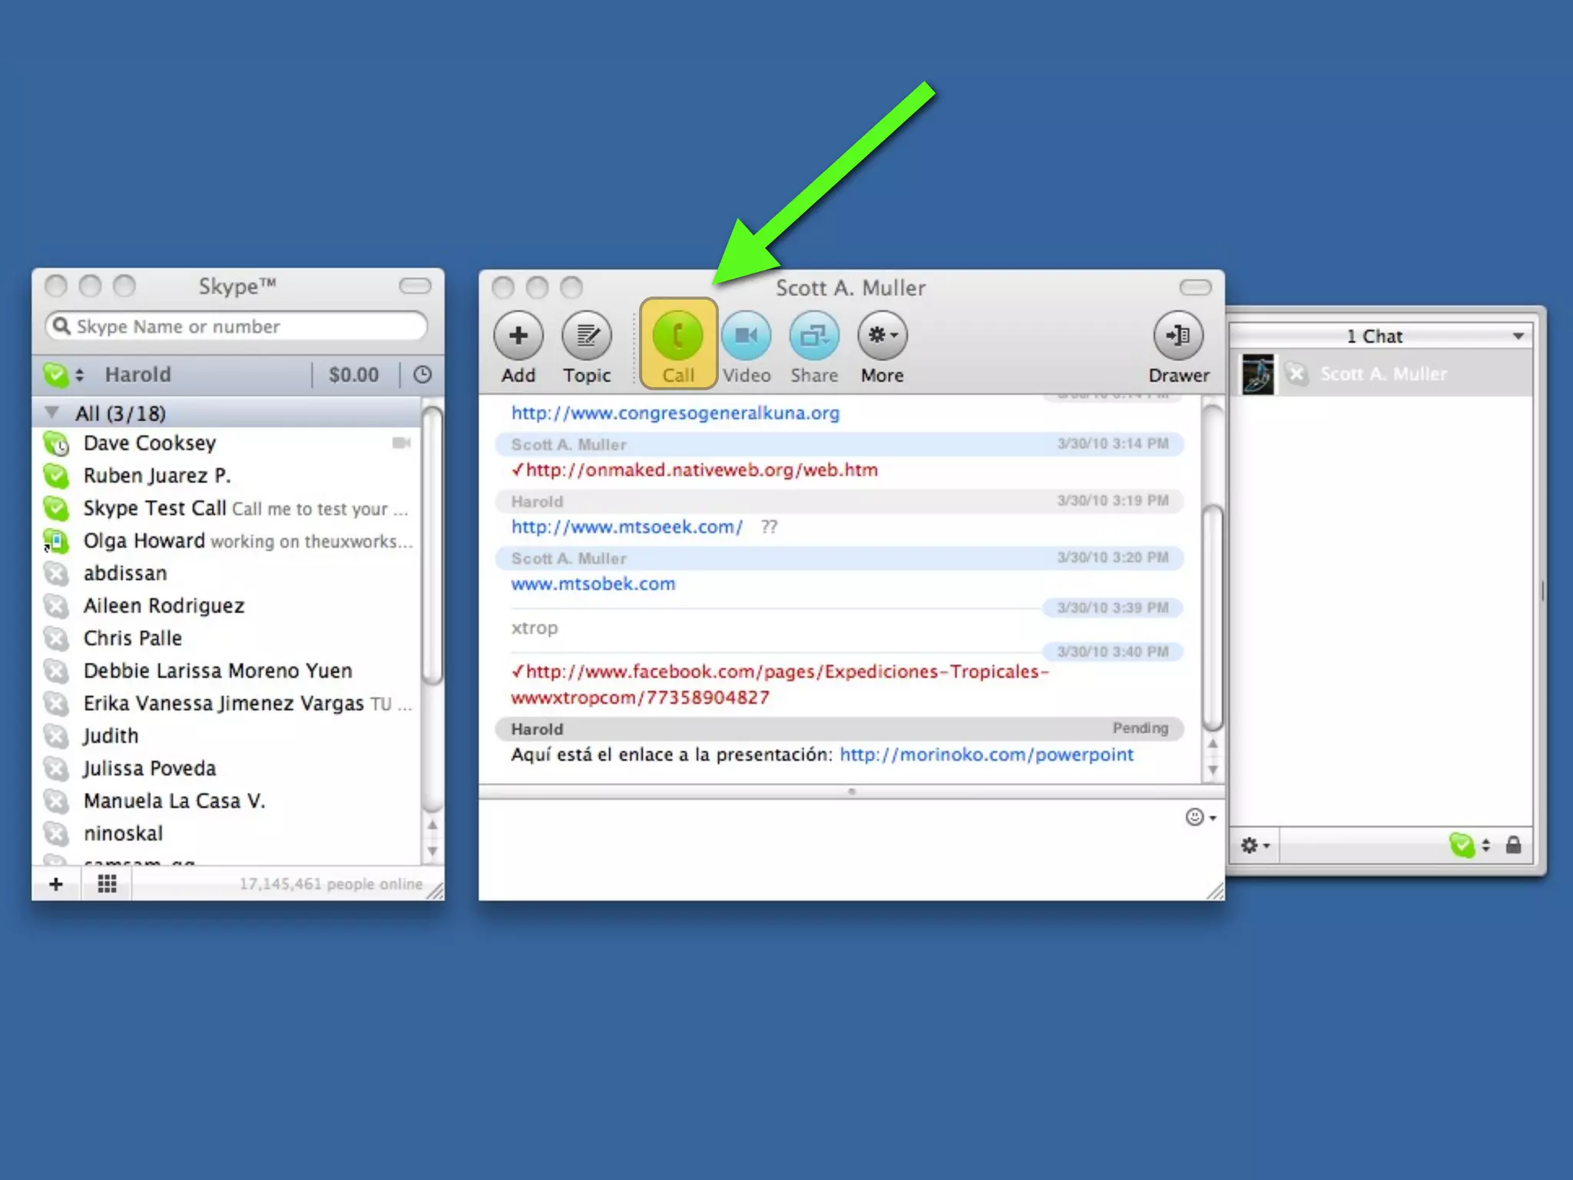Edit the chat Topic

click(x=587, y=336)
